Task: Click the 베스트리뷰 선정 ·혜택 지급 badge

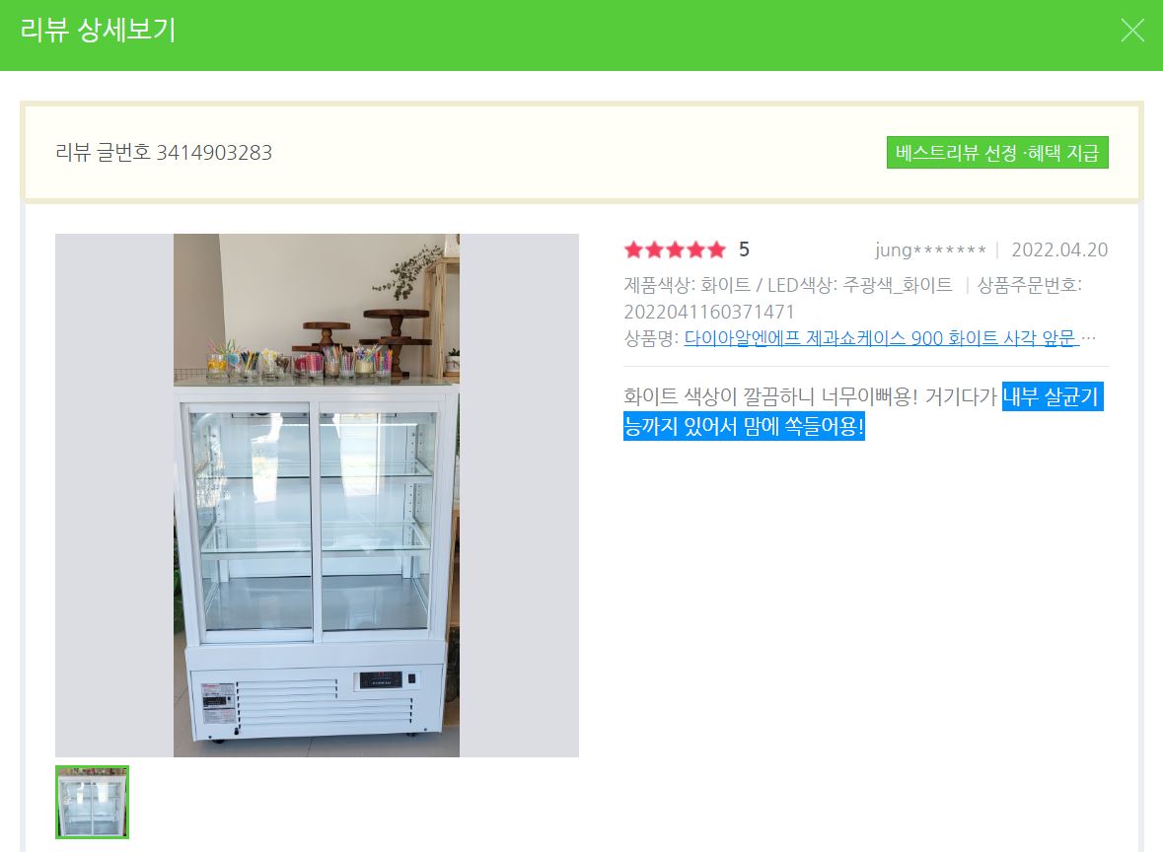Action: point(997,153)
